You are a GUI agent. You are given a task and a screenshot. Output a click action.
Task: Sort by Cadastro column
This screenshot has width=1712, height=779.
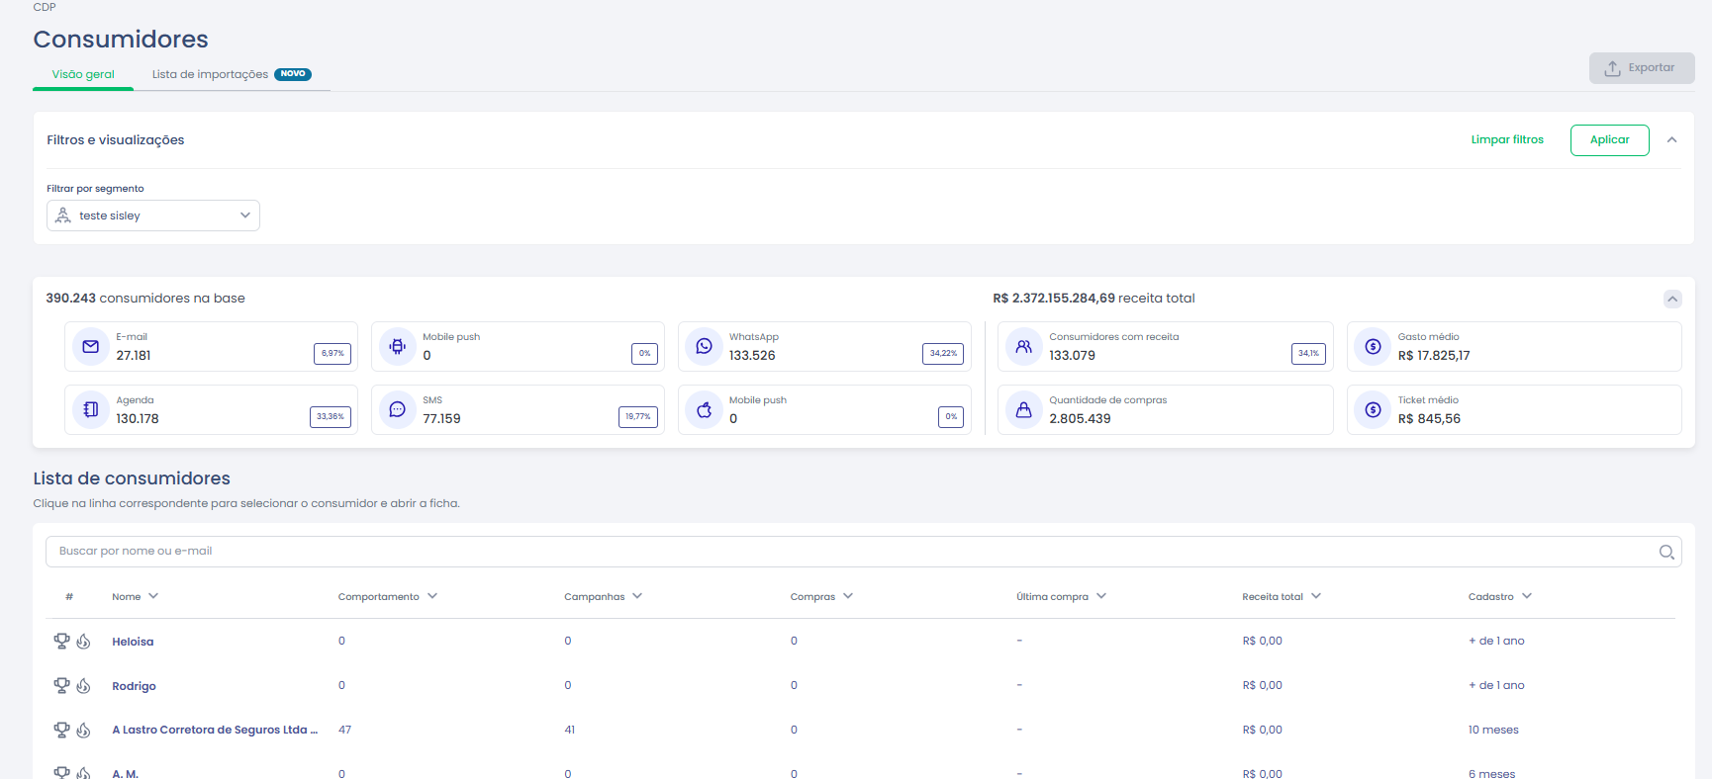pos(1500,597)
